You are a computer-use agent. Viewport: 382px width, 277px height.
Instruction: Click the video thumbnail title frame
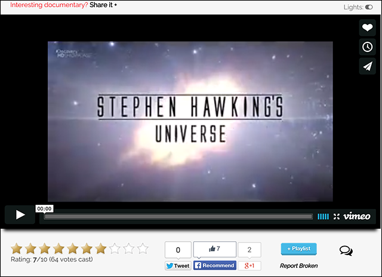(190, 121)
